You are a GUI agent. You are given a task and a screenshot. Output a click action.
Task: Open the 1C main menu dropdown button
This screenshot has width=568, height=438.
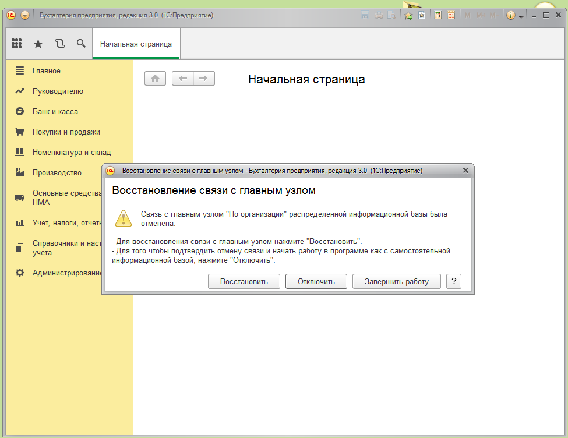point(25,15)
